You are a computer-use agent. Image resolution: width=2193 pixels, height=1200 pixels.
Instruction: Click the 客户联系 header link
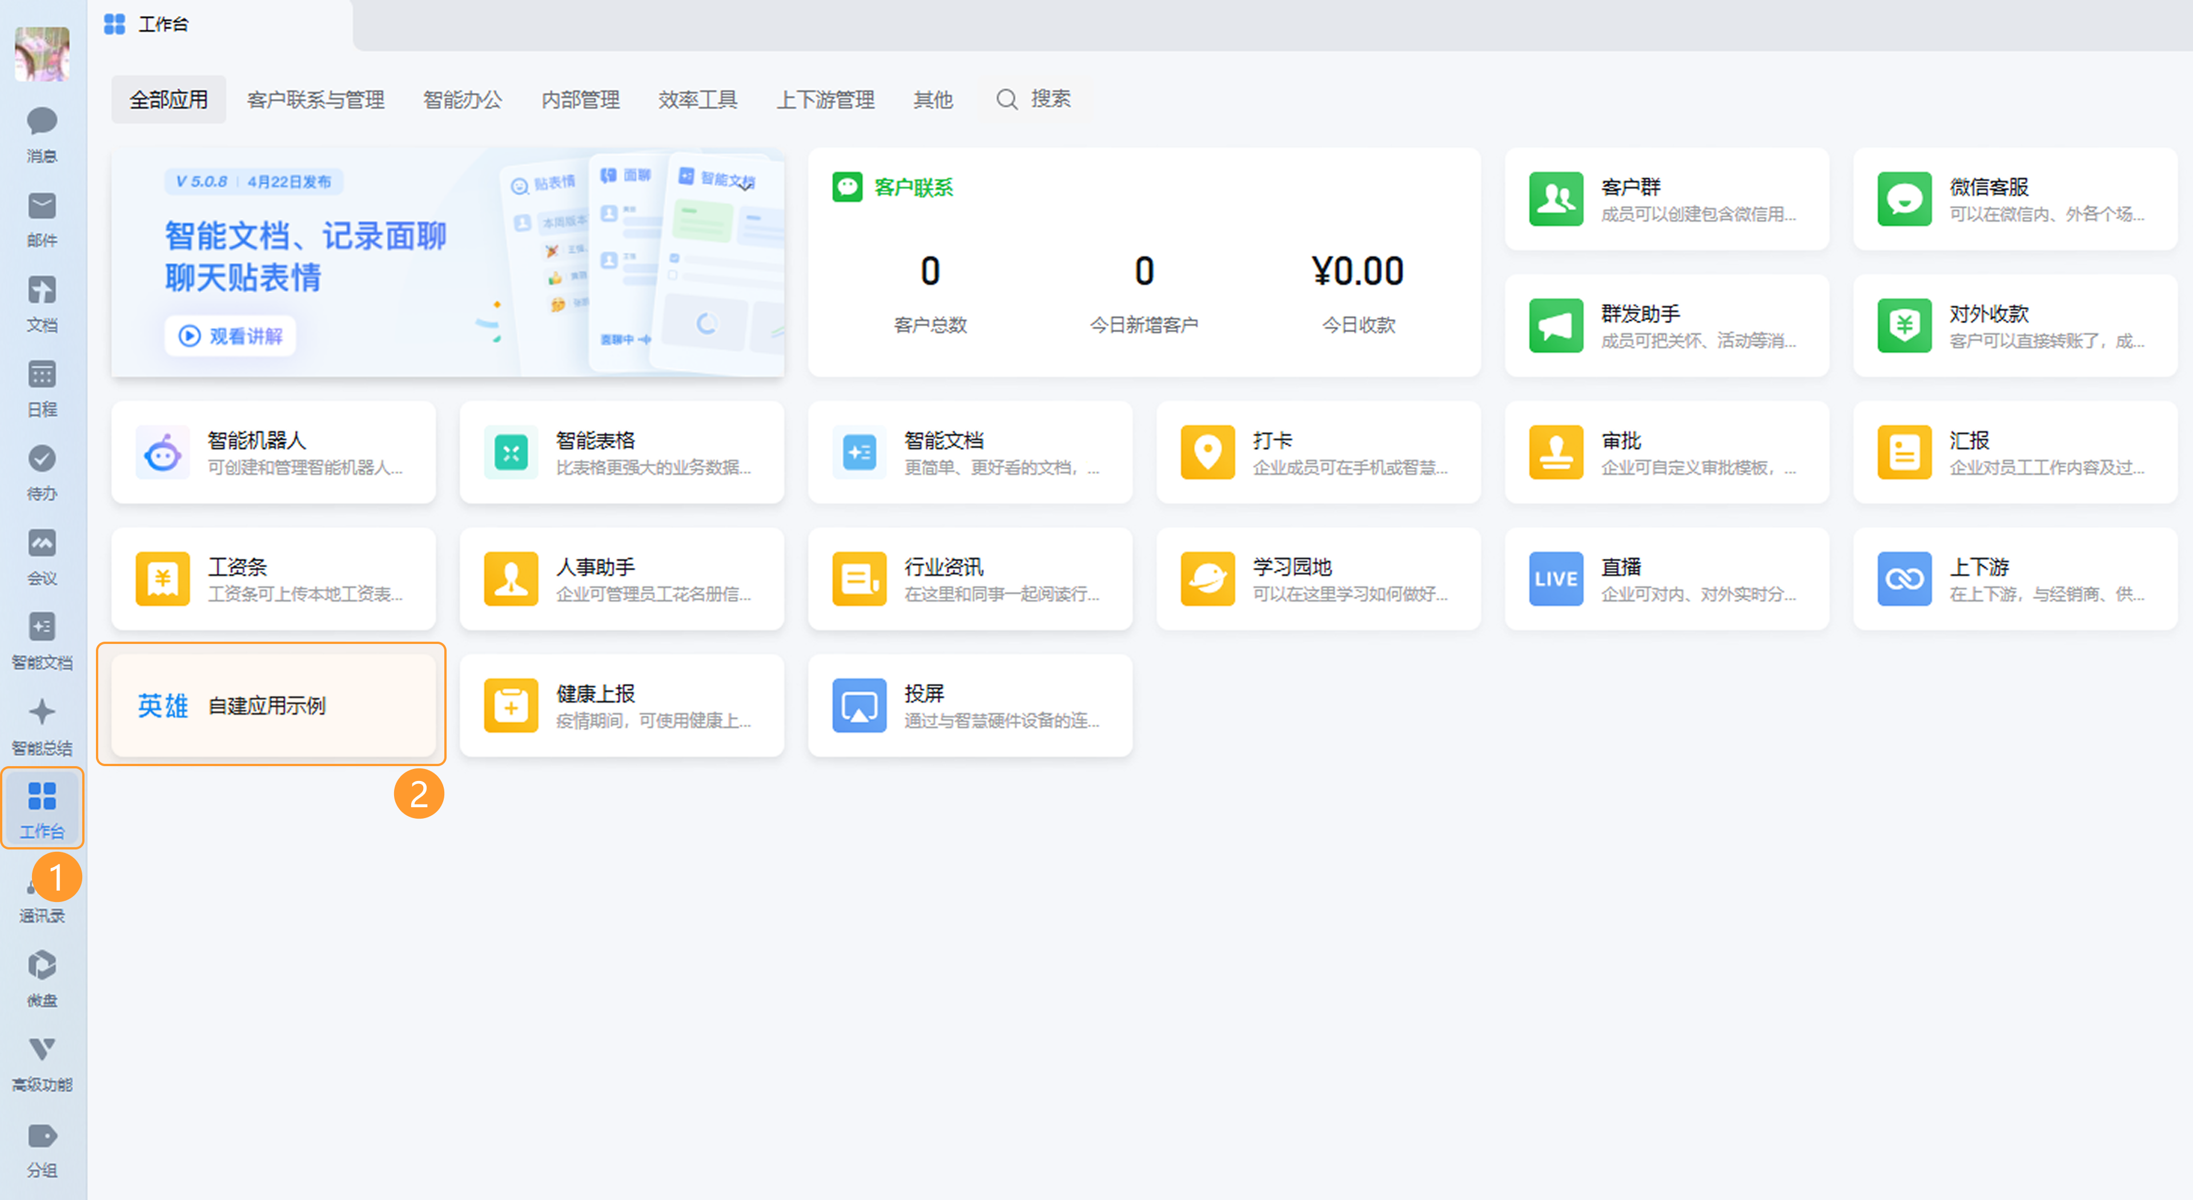[892, 187]
